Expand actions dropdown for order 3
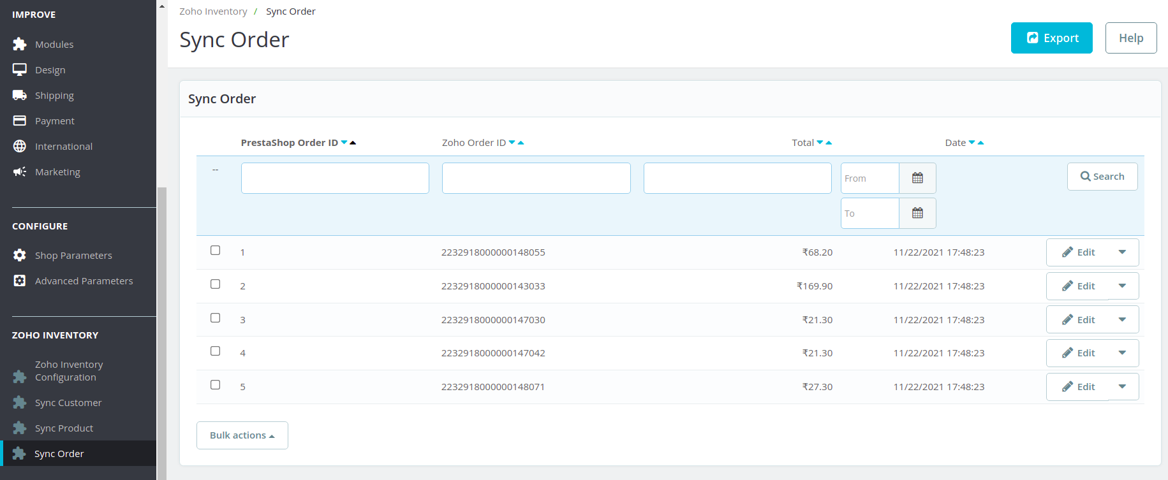Screen dimensions: 1168x480 (x=1122, y=320)
